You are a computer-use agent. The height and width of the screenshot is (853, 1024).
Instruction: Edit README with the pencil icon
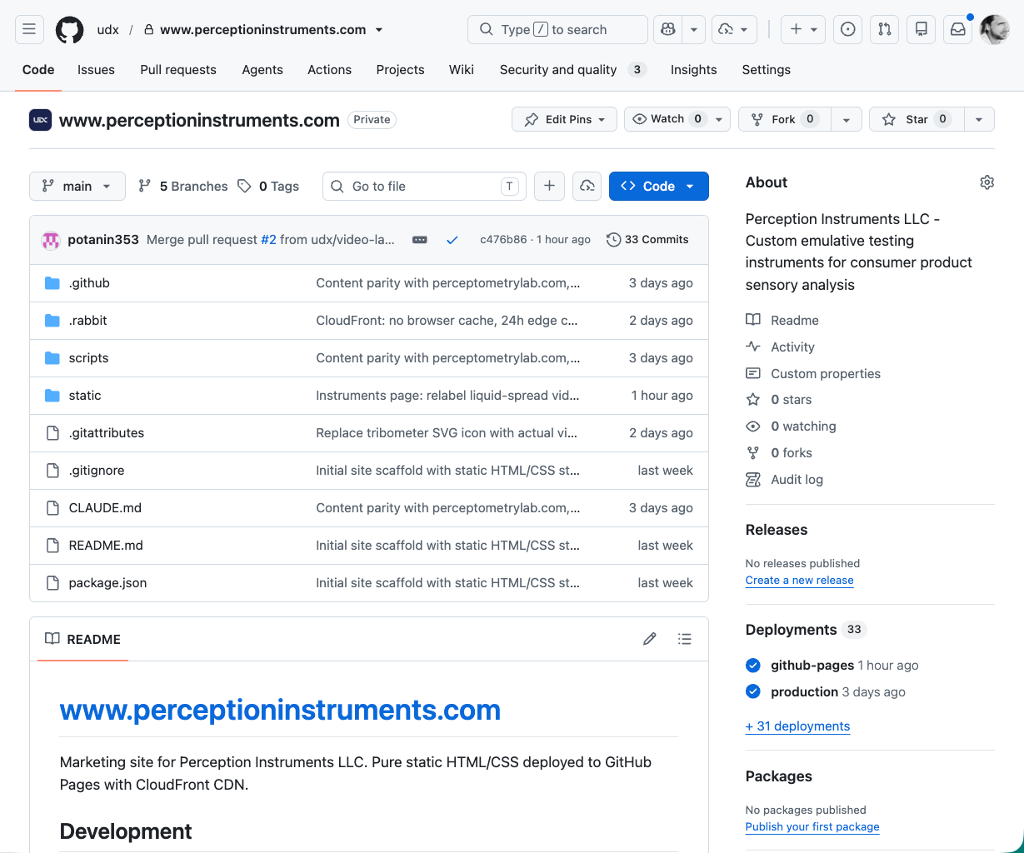650,639
